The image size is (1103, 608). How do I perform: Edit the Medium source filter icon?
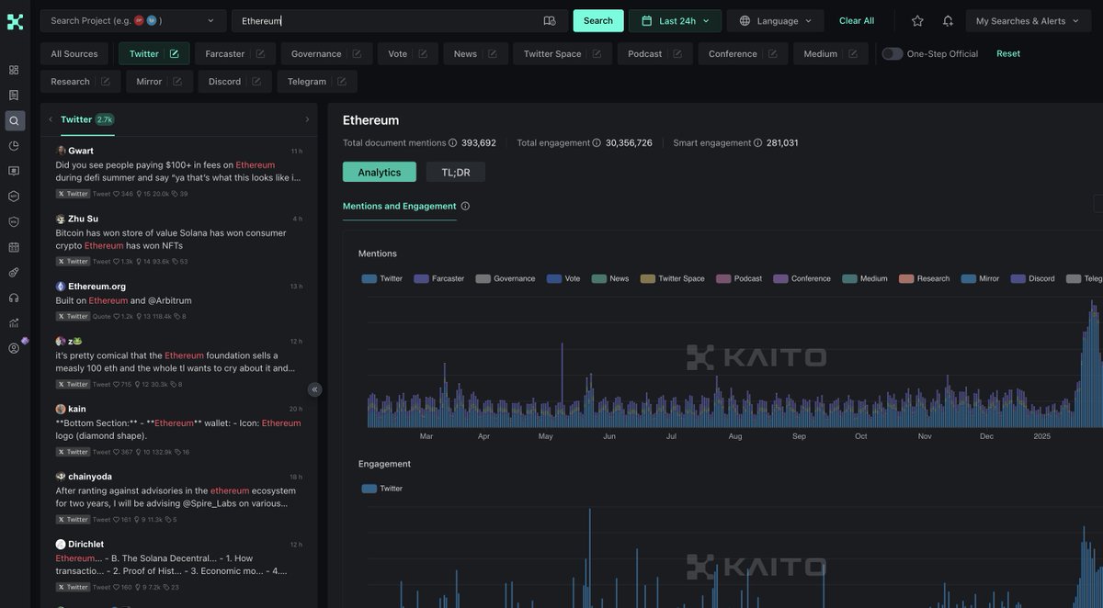853,54
